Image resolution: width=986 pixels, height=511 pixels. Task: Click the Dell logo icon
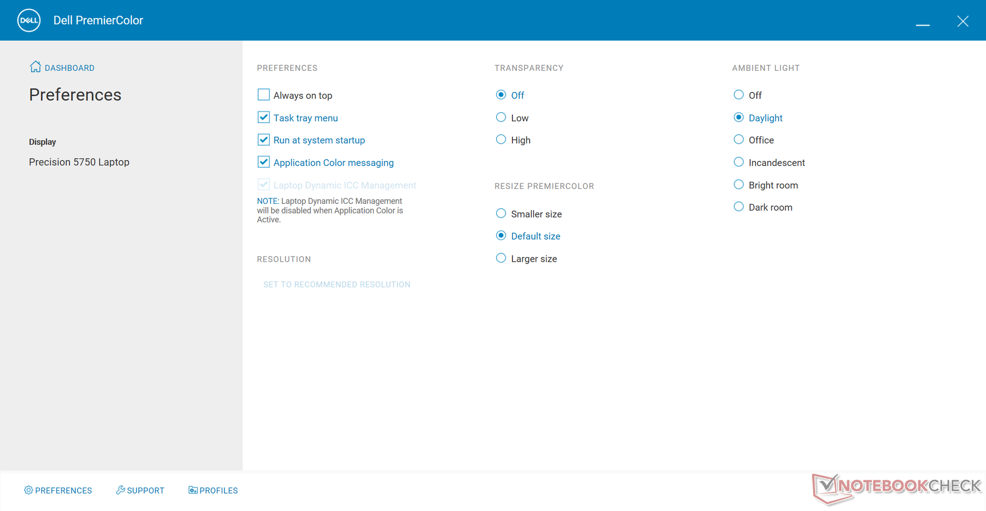29,21
